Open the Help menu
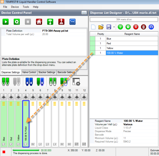Viewport: 159px width, 156px height. pos(36,7)
